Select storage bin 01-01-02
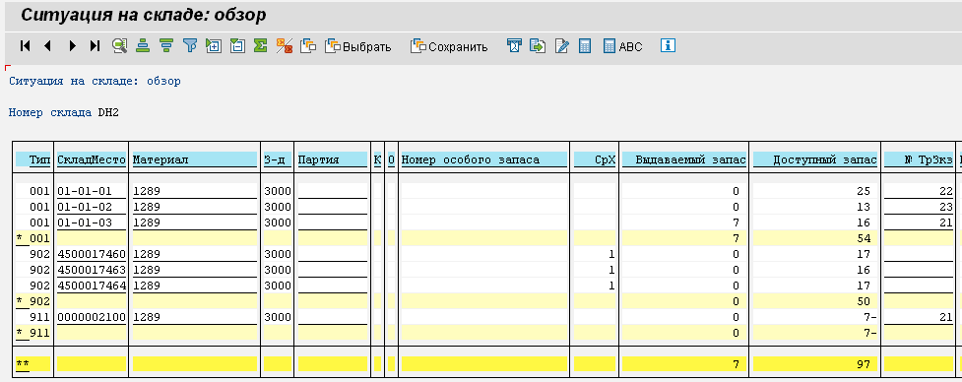 pos(92,207)
